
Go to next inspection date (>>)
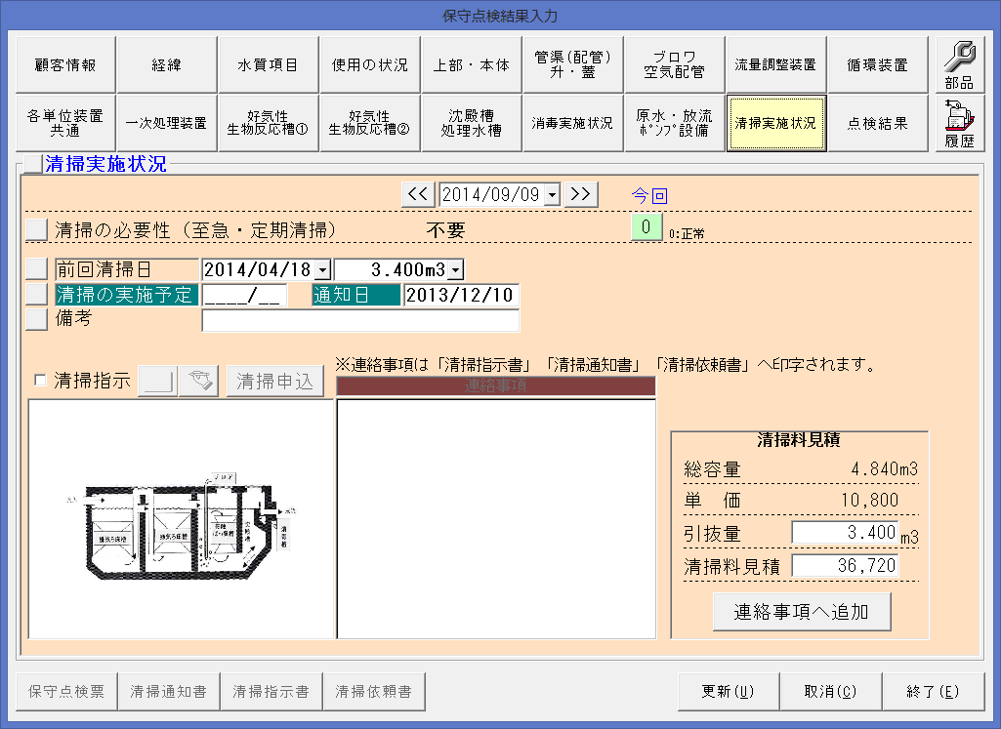pos(580,194)
